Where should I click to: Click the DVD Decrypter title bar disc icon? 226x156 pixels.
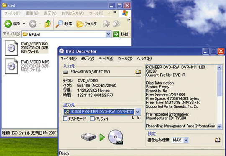(x=62, y=51)
